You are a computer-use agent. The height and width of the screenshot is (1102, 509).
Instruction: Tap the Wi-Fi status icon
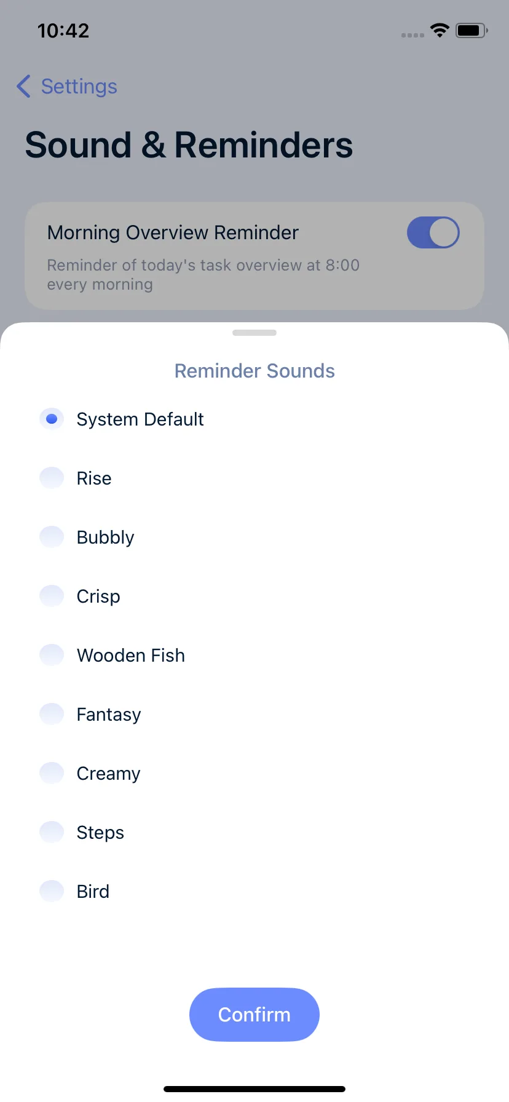[440, 30]
